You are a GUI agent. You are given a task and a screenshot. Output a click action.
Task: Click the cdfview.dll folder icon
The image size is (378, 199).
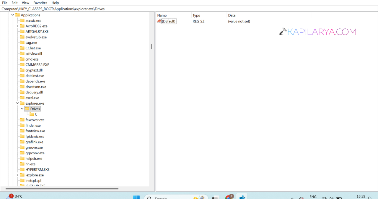pyautogui.click(x=22, y=54)
